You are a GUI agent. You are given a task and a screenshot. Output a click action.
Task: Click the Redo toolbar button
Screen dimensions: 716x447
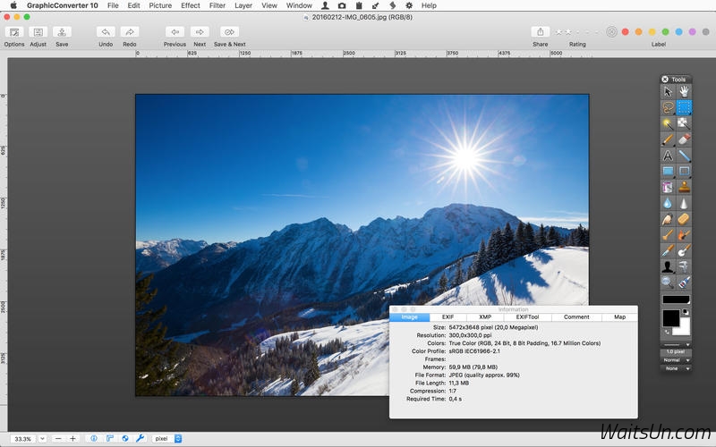click(x=130, y=37)
